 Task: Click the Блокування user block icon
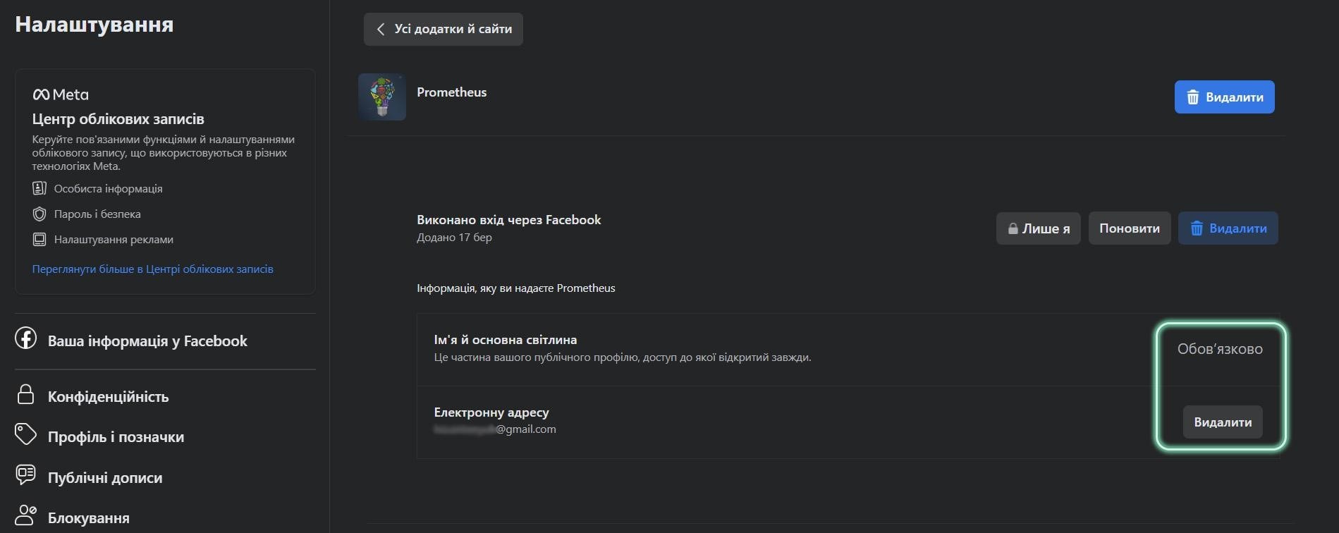[x=26, y=515]
